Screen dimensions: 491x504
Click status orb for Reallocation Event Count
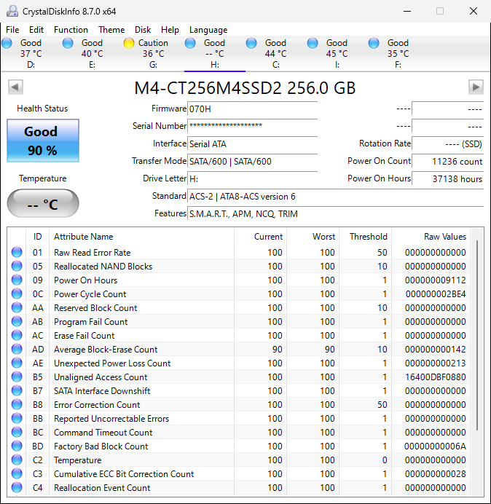[x=17, y=487]
